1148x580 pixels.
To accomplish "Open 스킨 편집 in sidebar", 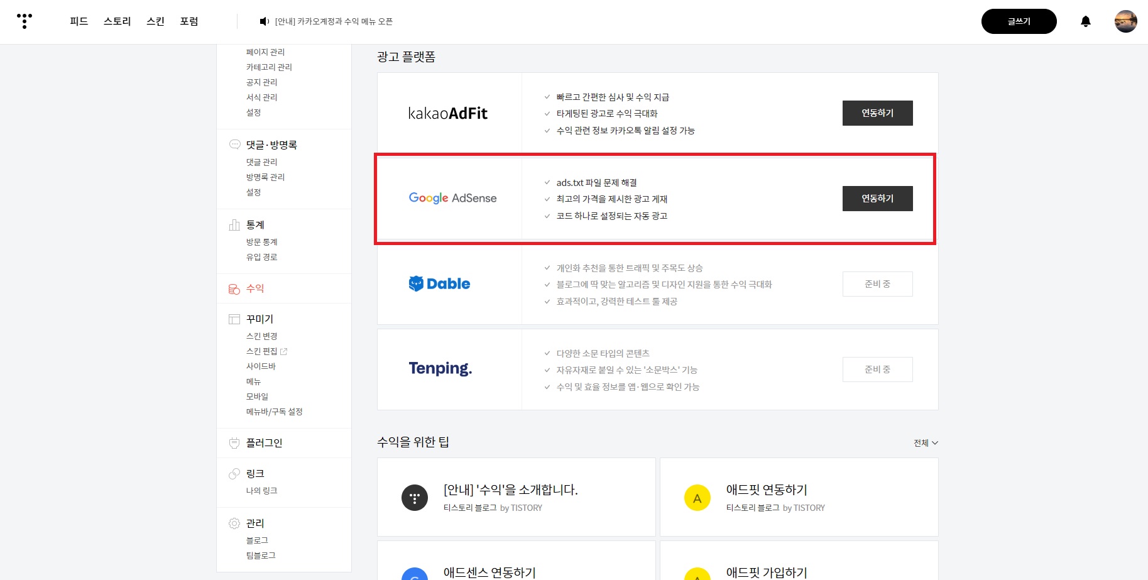I will 261,351.
